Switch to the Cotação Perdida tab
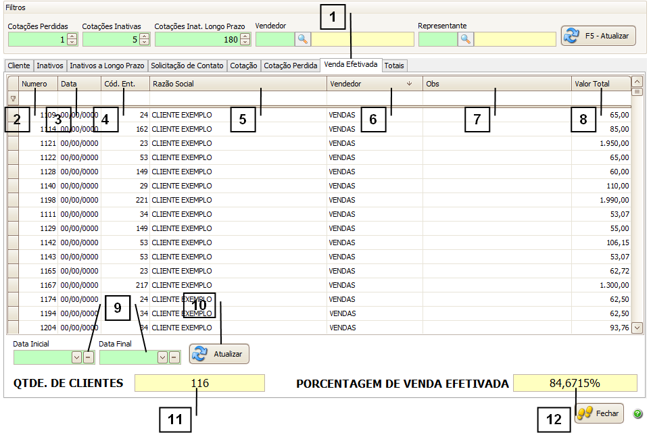Viewport: 651px width, 435px height. pyautogui.click(x=290, y=66)
